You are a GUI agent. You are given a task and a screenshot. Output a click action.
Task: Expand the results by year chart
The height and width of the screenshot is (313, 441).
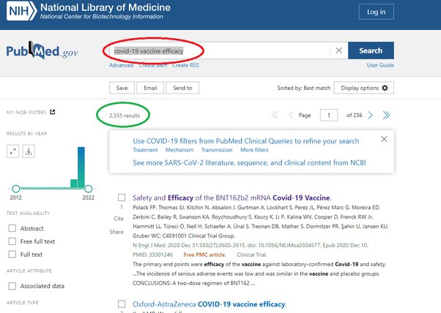tap(12, 151)
